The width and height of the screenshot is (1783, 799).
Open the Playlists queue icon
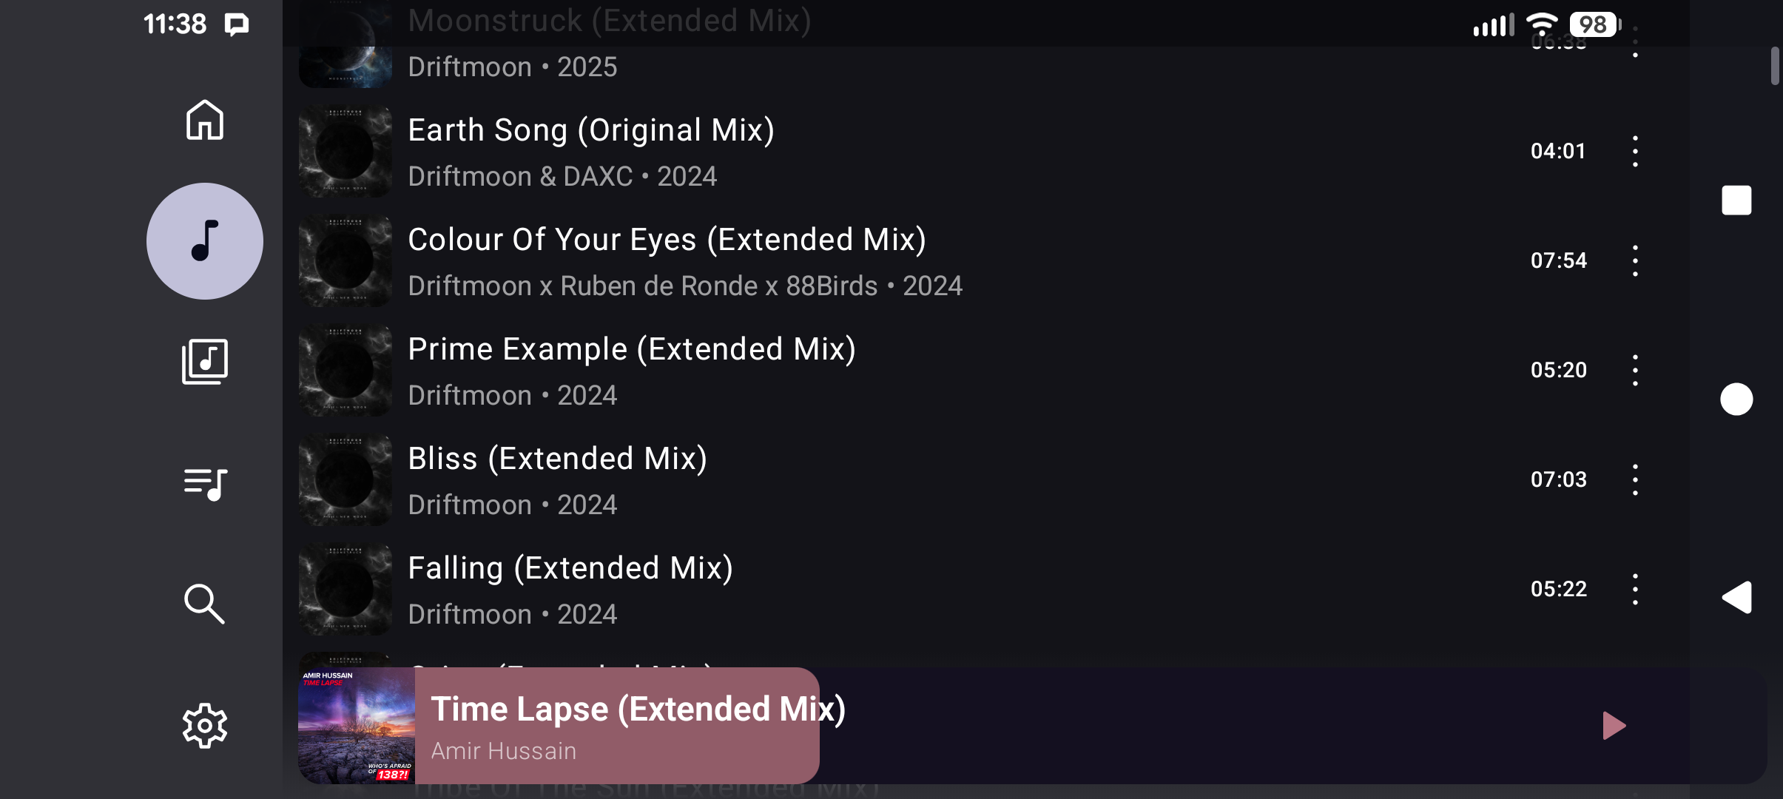[204, 484]
